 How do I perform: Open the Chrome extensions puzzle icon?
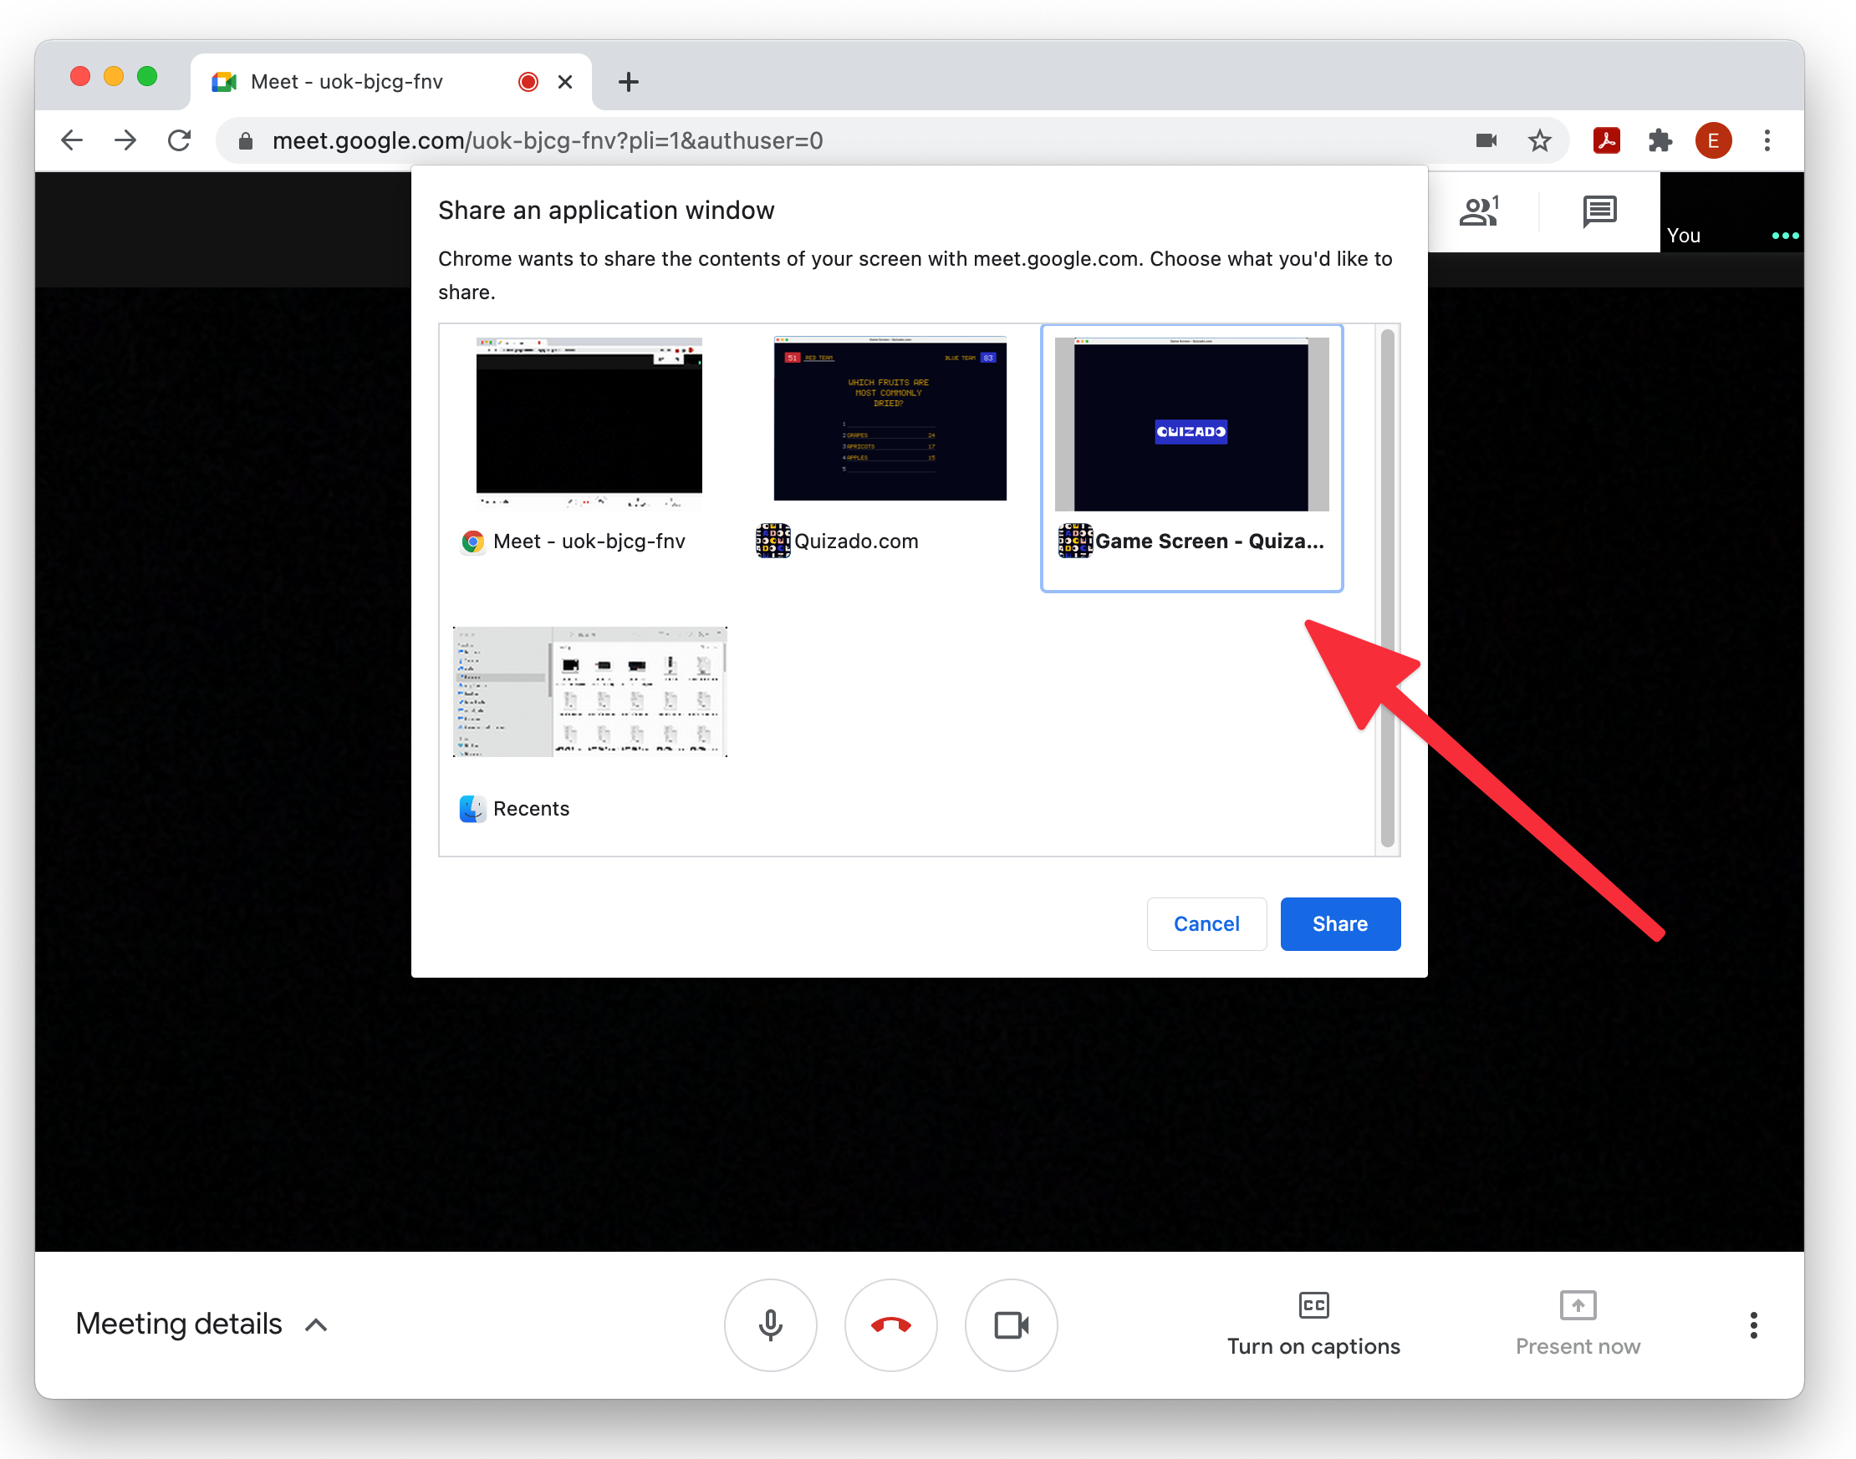click(1660, 140)
